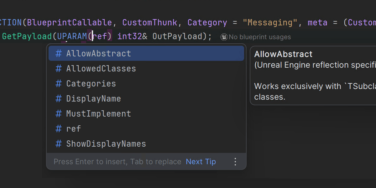Click hash icon next to Categories
The width and height of the screenshot is (376, 188).
point(59,84)
